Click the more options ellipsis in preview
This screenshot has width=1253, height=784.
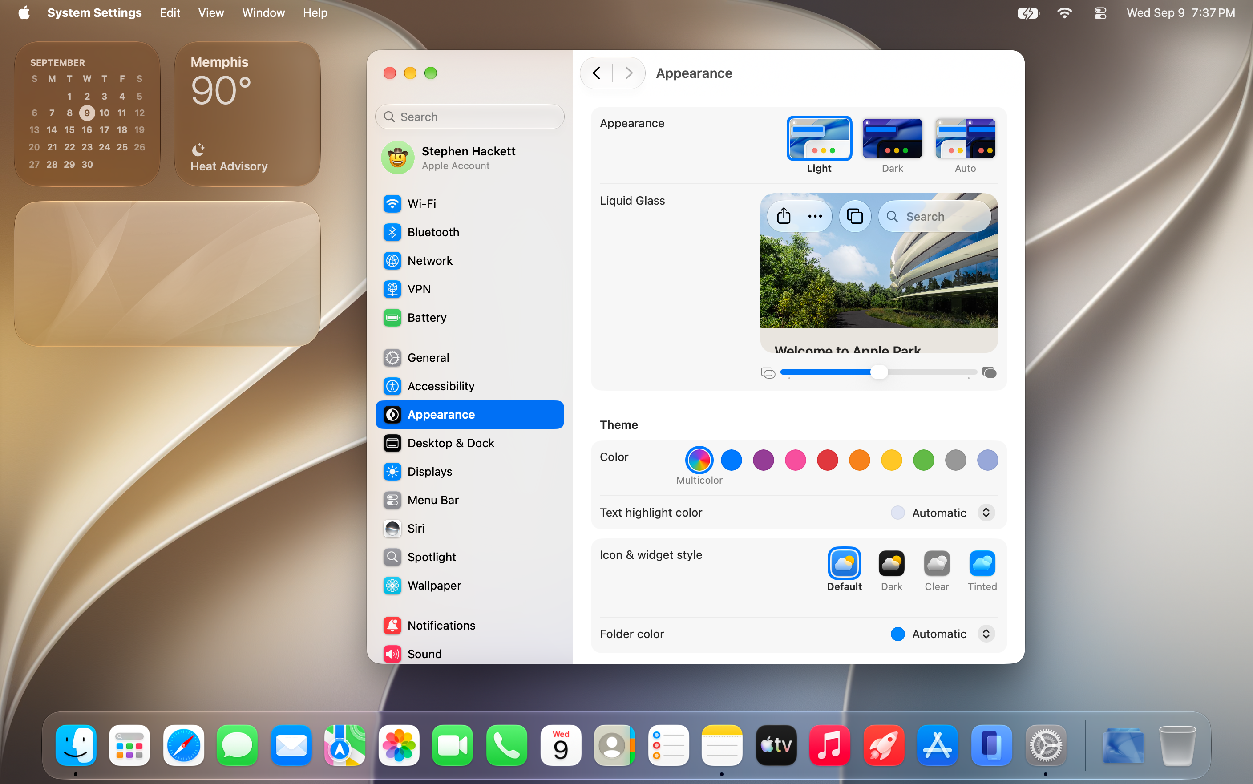pyautogui.click(x=815, y=216)
